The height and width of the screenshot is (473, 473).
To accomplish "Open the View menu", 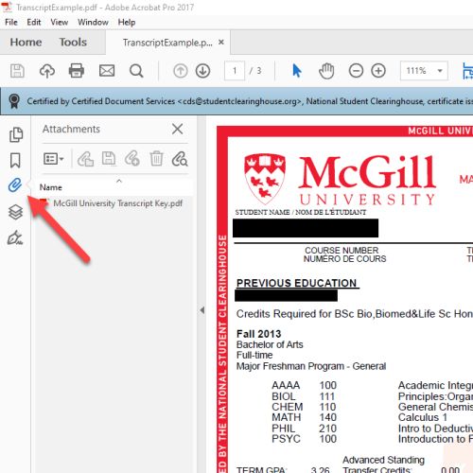I will point(60,23).
